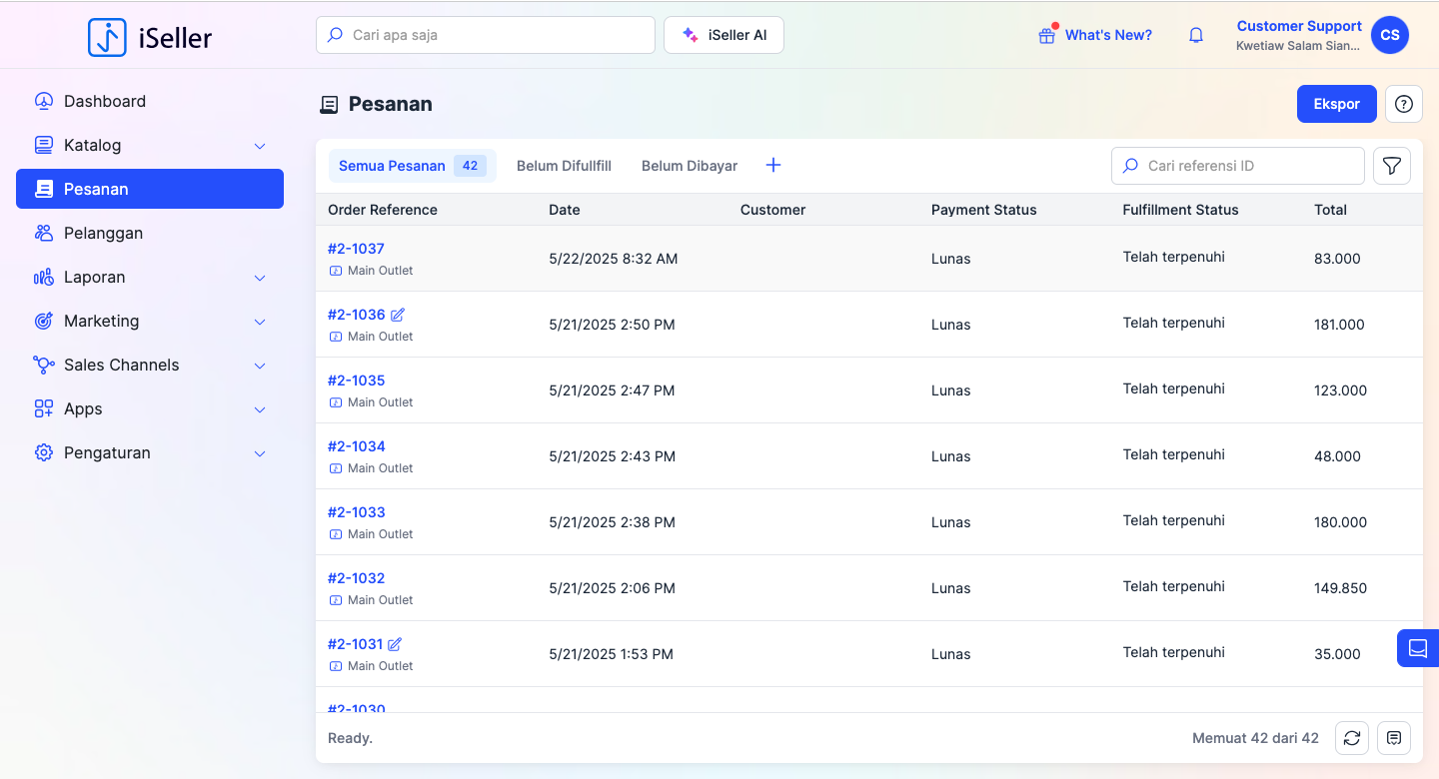Click the edit icon beside order #2-1031
Screen dimensions: 1439x779
[x=395, y=644]
